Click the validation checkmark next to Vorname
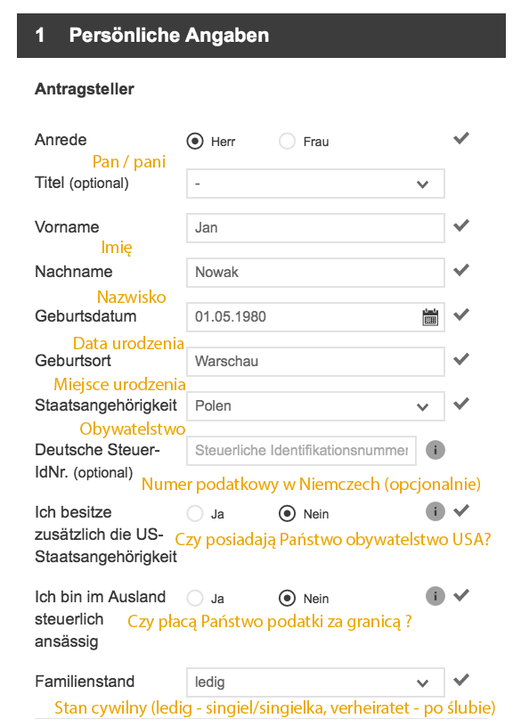 click(461, 225)
